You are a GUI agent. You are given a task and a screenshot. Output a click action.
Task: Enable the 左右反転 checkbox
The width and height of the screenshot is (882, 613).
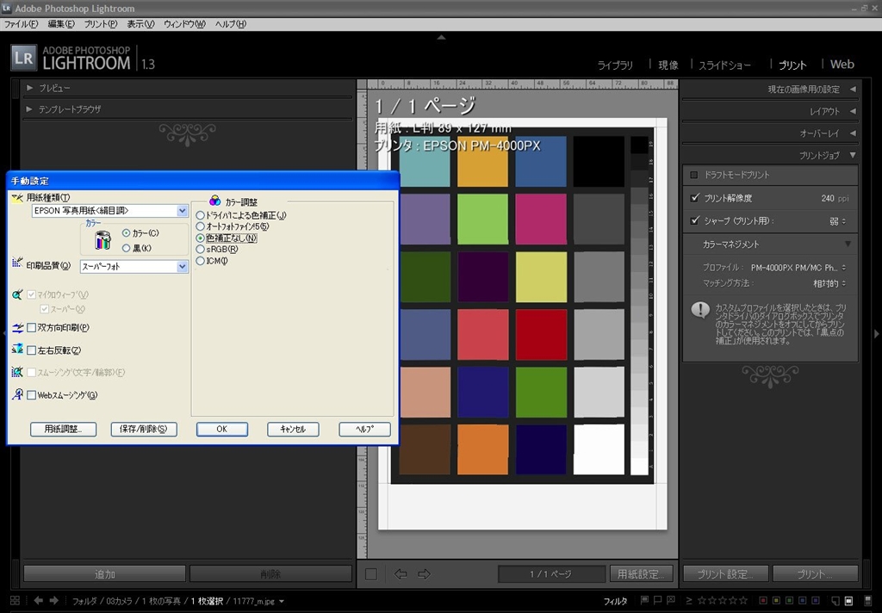pos(32,350)
